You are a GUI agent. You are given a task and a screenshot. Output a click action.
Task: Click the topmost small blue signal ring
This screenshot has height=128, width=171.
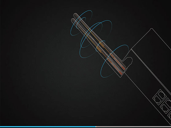click(x=81, y=23)
